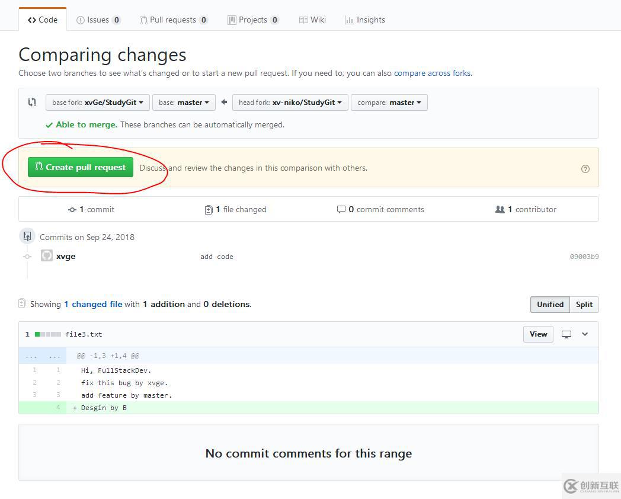The height and width of the screenshot is (499, 621).
Task: Click the commit comments speech bubble icon
Action: pos(341,209)
